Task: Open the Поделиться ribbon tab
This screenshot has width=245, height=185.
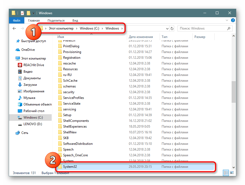Action: pyautogui.click(x=56, y=20)
